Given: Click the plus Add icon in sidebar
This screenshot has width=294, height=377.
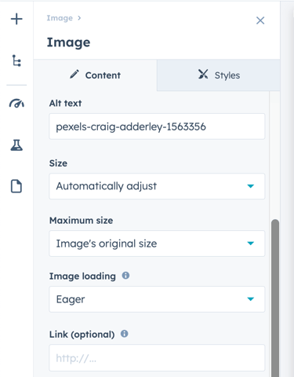Looking at the screenshot, I should click(x=16, y=19).
